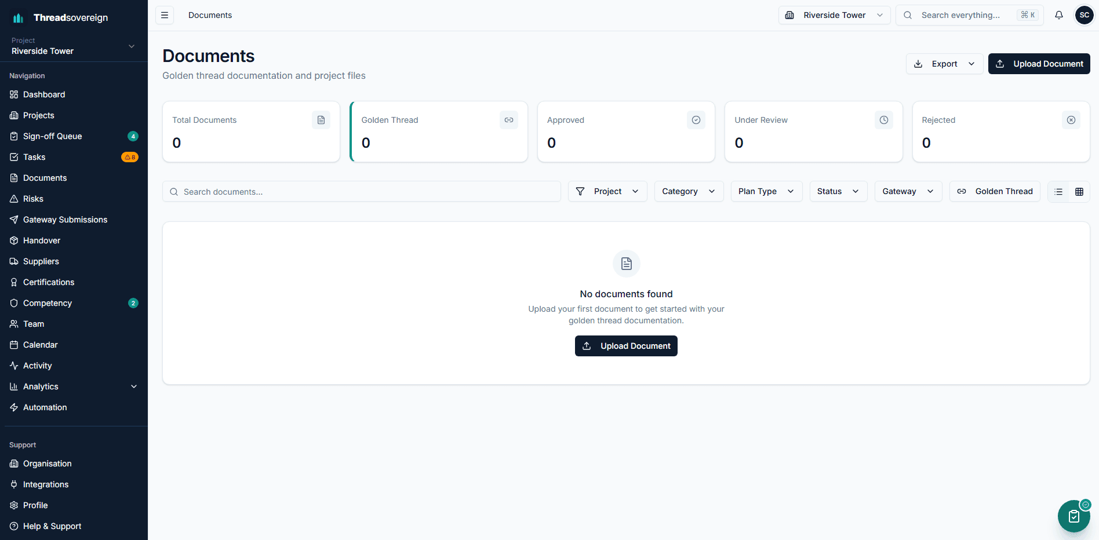Focus the Search everything box
The width and height of the screenshot is (1099, 540).
pos(970,15)
